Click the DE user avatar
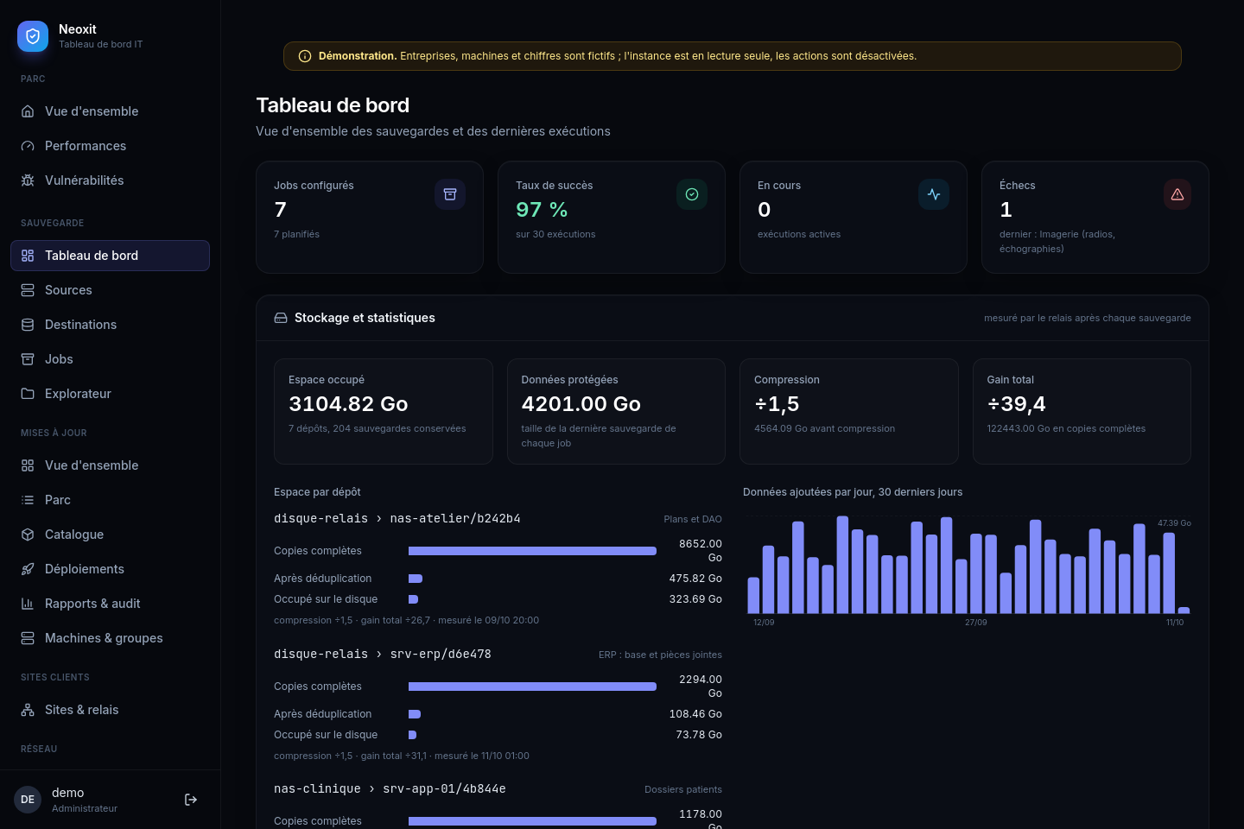This screenshot has width=1244, height=829. tap(28, 800)
